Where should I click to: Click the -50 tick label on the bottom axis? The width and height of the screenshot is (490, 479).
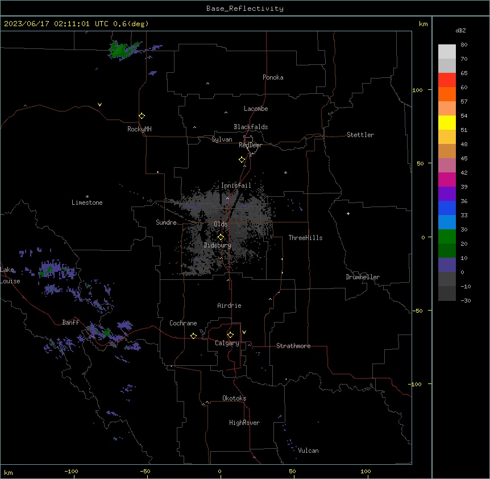[145, 471]
